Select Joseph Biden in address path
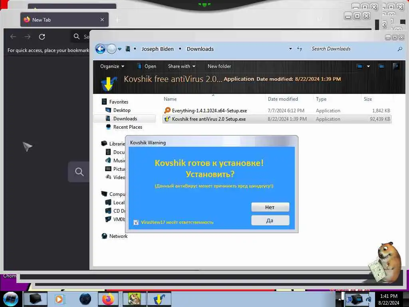Screen dimensions: 409x307 coord(157,49)
